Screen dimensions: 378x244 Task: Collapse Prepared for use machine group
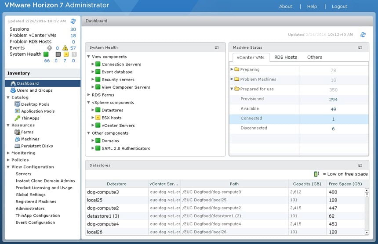pyautogui.click(x=232, y=89)
